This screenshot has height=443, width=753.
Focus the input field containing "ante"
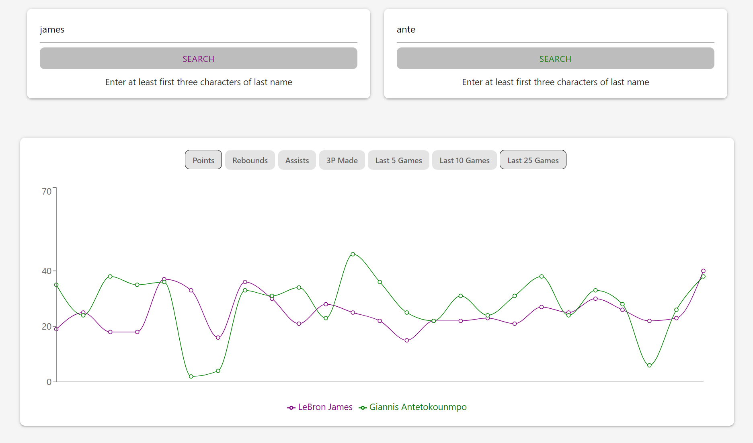[555, 30]
